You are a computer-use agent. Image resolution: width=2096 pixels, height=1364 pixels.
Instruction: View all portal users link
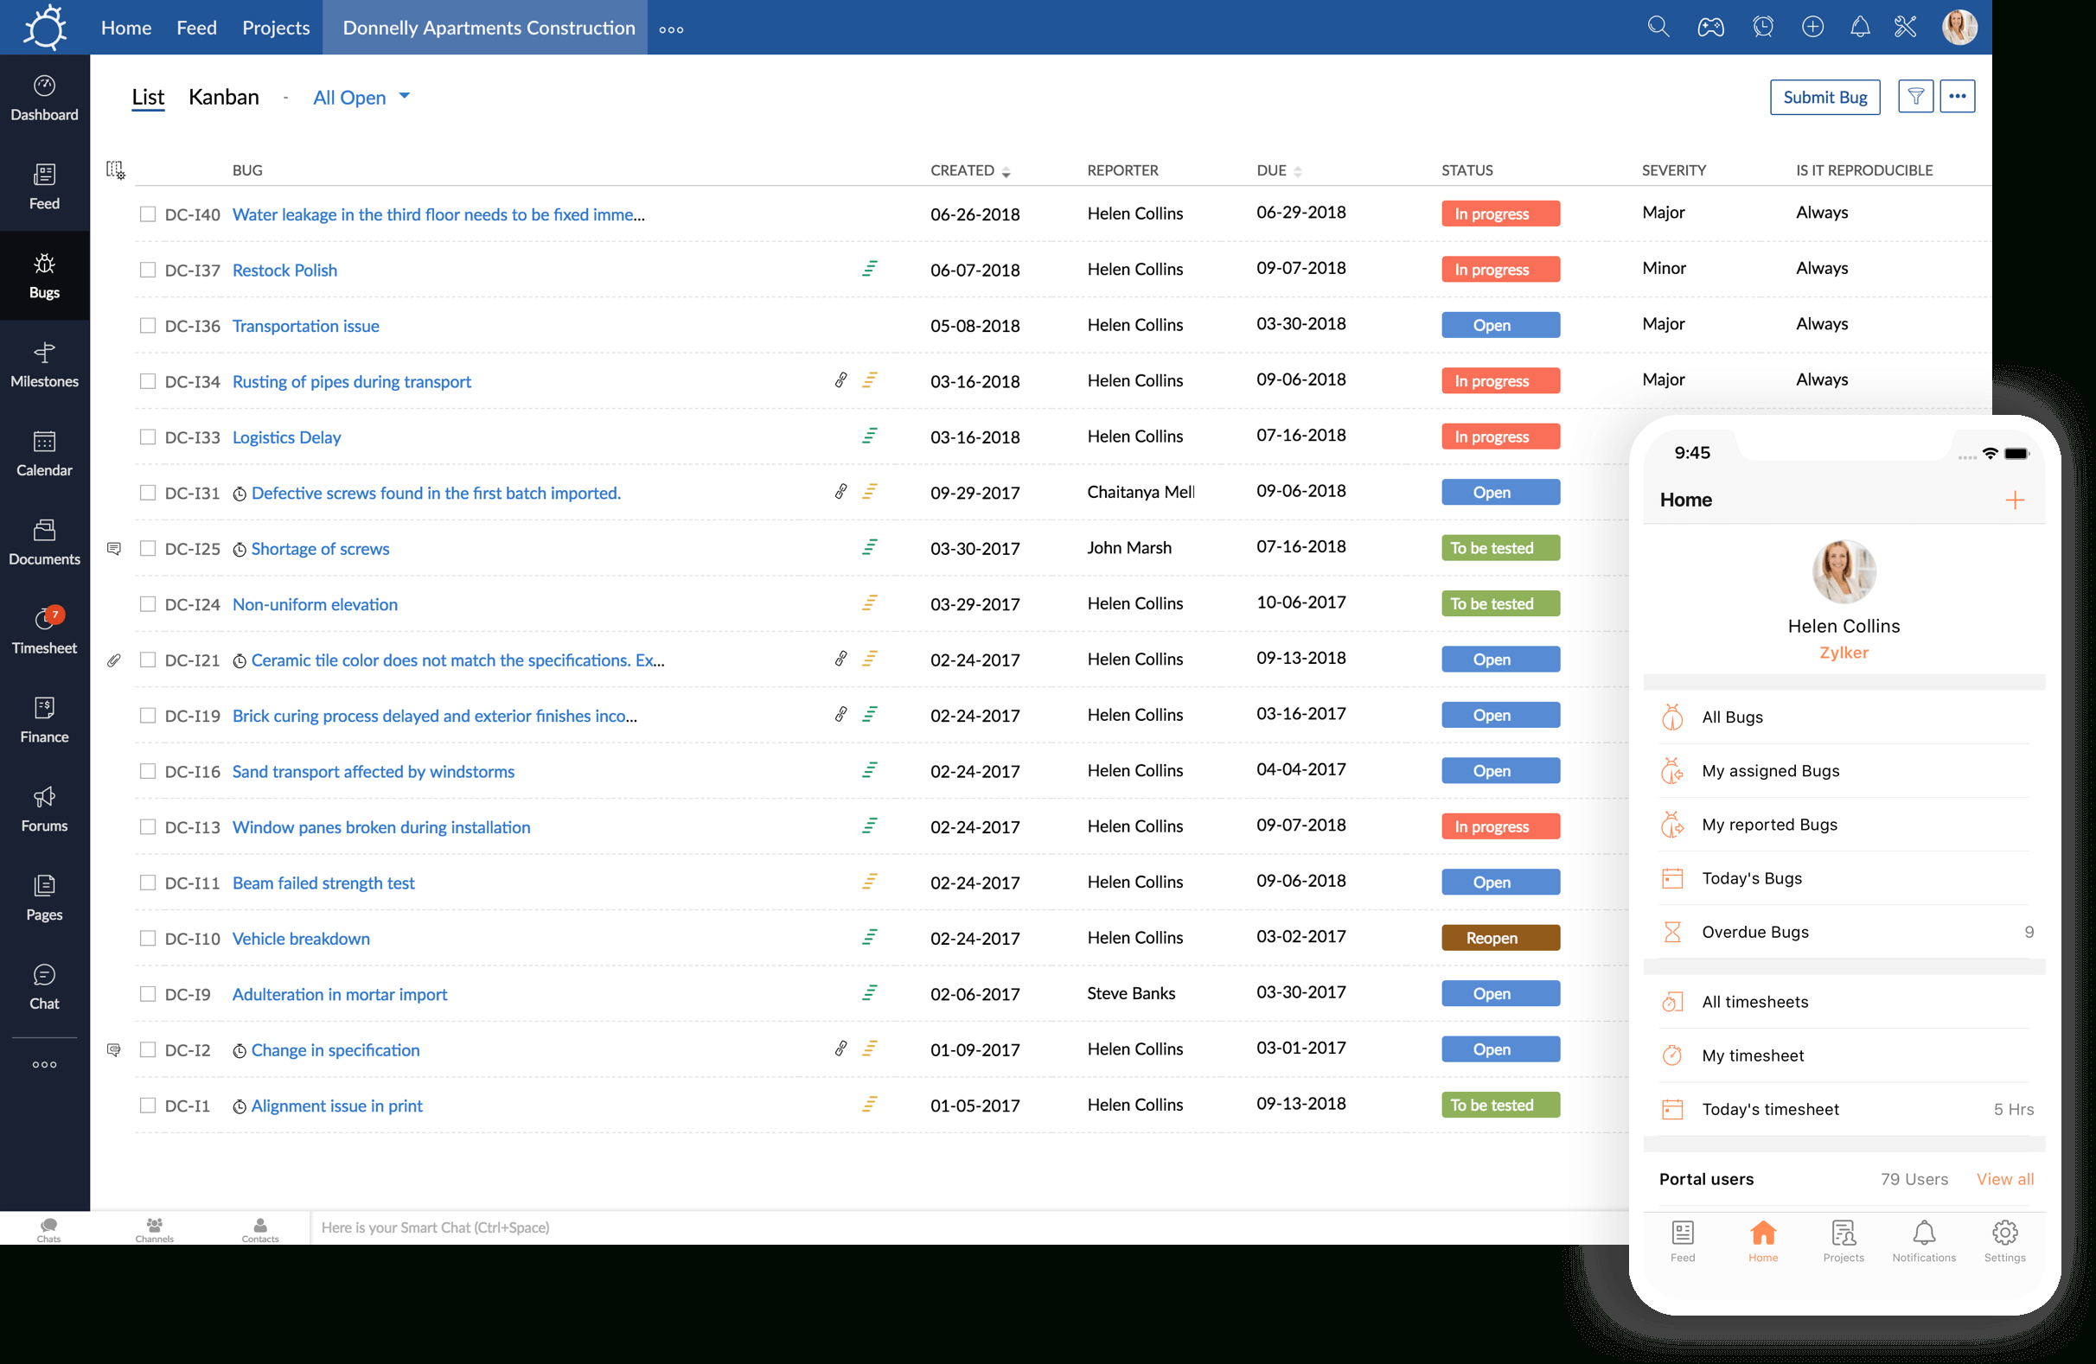point(2004,1177)
